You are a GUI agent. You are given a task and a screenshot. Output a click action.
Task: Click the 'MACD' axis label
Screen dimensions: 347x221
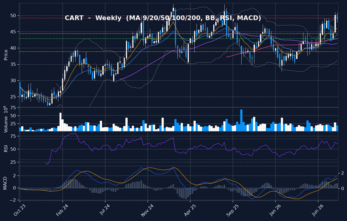tap(5, 183)
